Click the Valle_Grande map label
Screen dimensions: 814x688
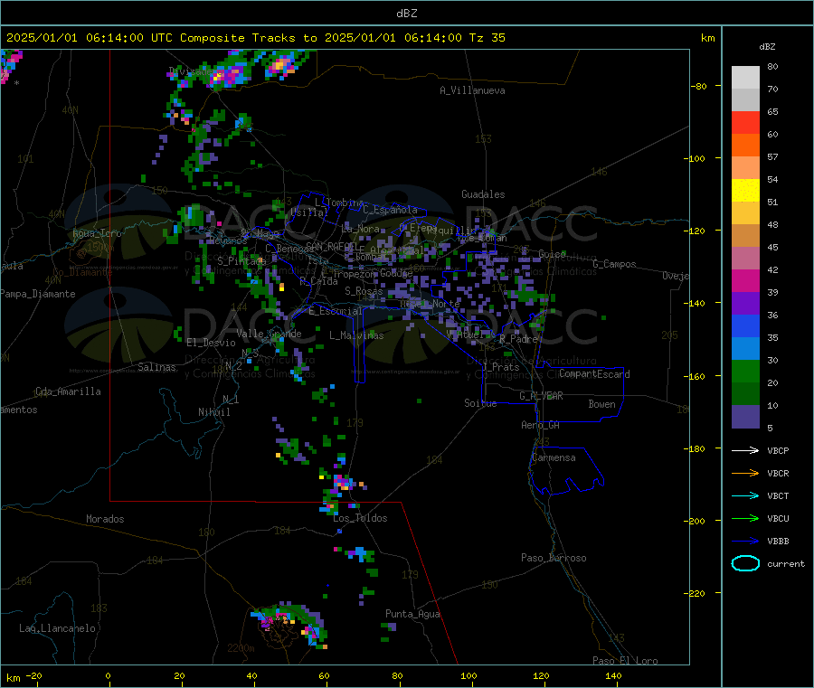tap(269, 334)
